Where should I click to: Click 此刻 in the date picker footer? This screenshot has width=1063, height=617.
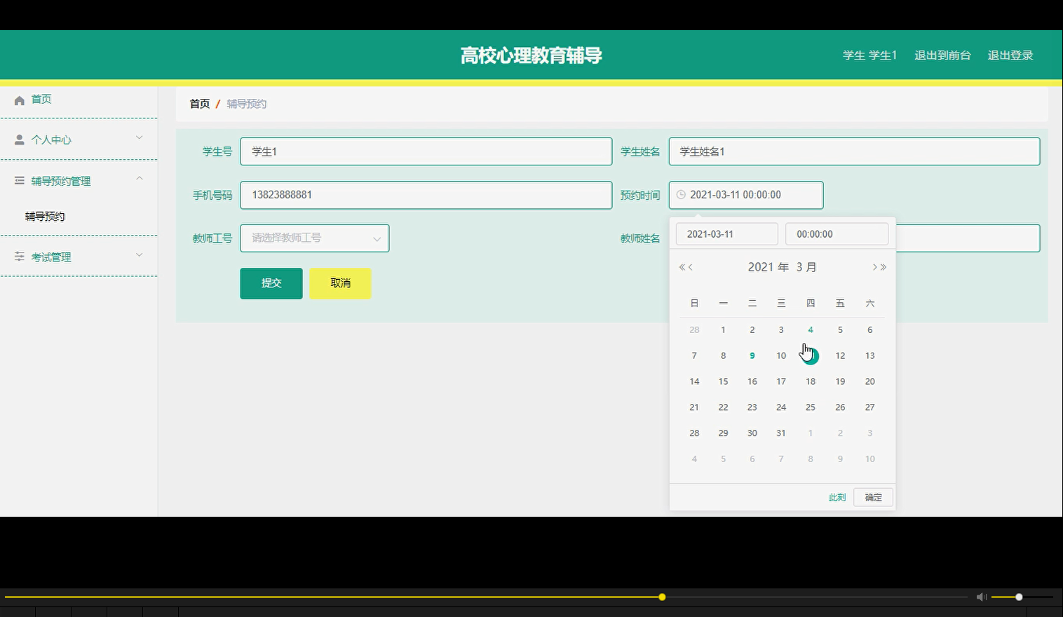(837, 497)
